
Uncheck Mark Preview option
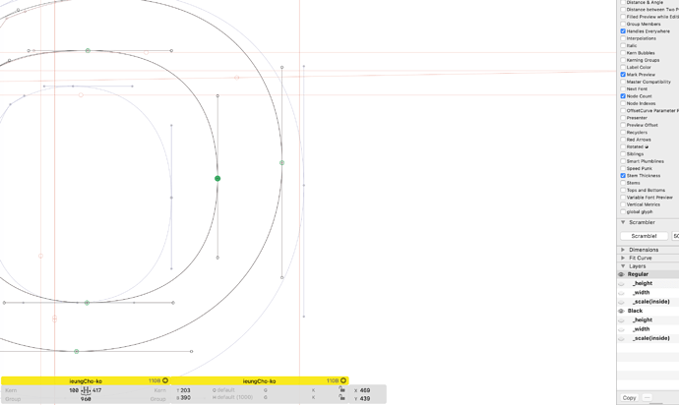click(623, 75)
